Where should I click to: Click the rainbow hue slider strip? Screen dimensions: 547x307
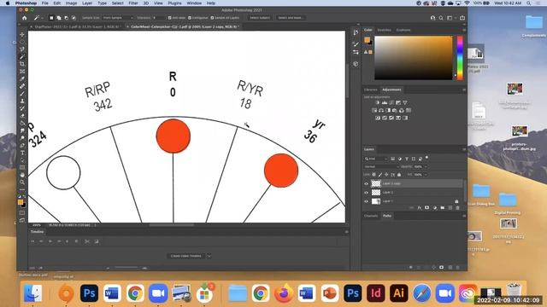click(x=460, y=57)
